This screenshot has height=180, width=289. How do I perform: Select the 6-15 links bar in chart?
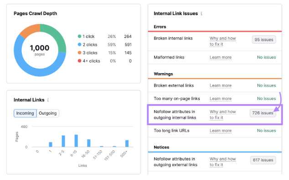[76, 141]
